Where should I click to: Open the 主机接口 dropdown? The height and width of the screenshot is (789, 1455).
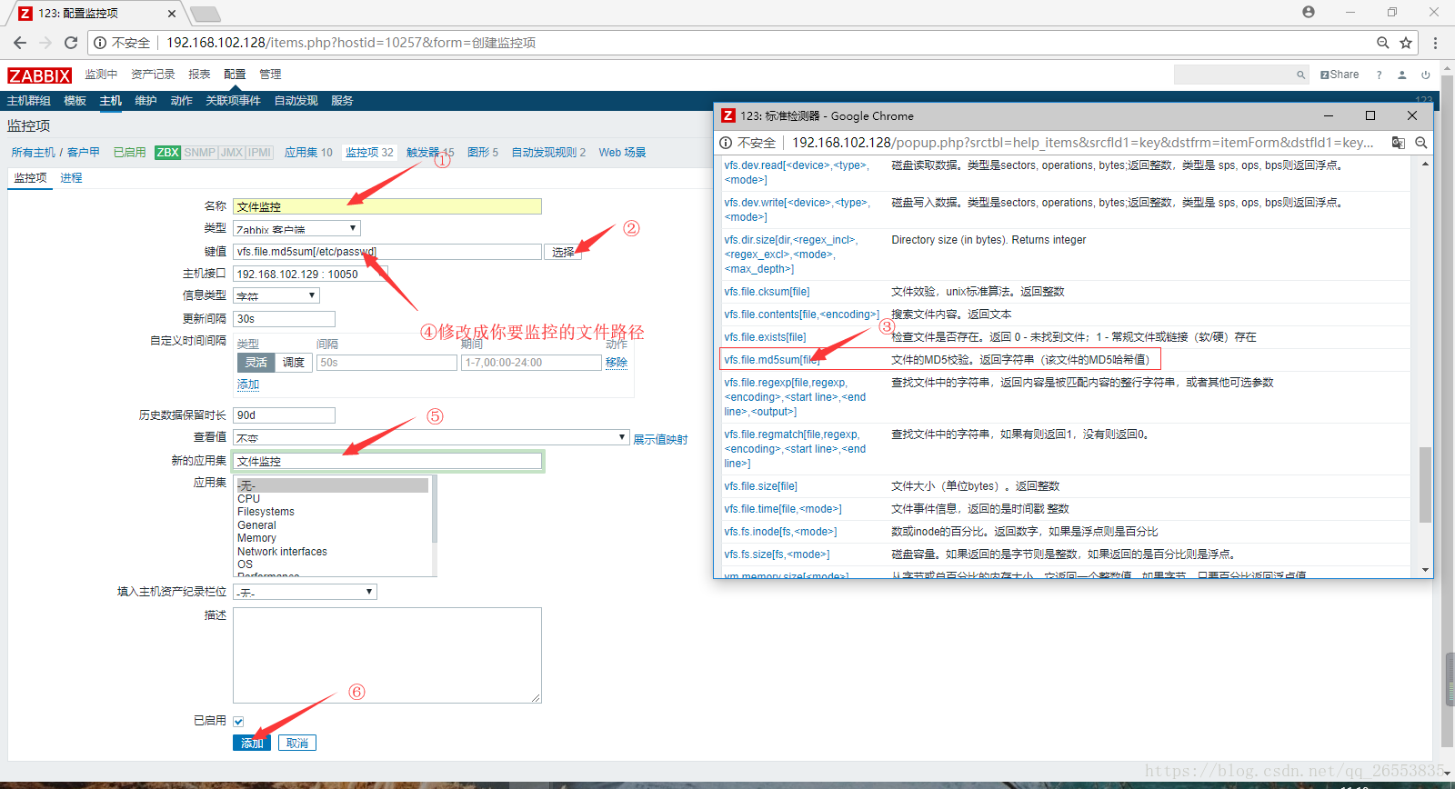tap(310, 274)
